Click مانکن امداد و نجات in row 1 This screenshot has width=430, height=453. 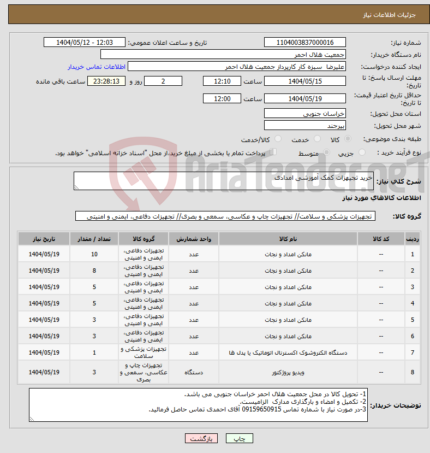tap(288, 254)
